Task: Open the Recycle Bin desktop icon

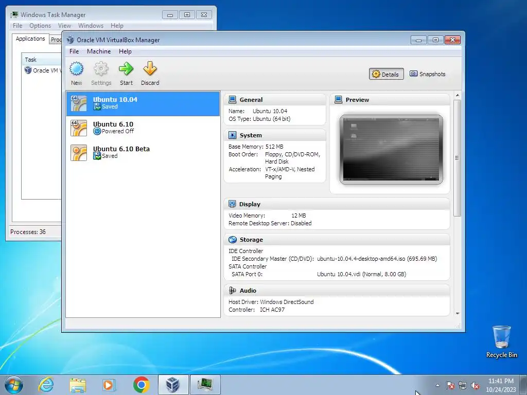Action: (x=501, y=342)
